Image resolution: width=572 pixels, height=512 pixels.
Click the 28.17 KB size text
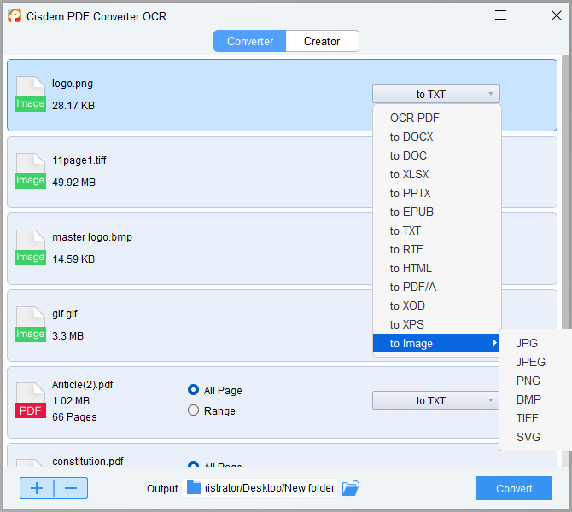click(73, 106)
